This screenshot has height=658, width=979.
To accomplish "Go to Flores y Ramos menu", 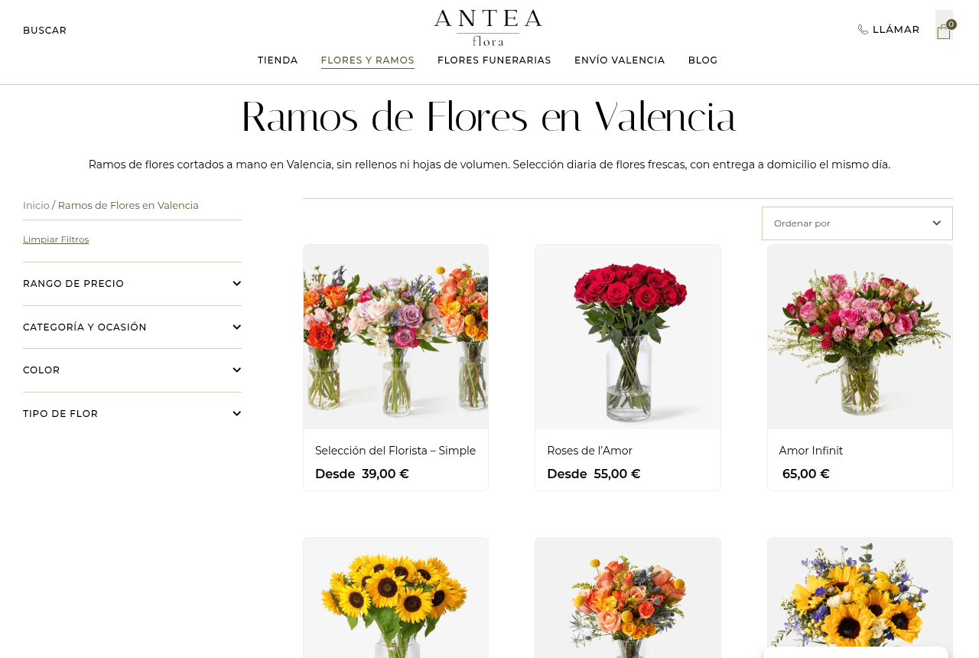I will (x=368, y=60).
